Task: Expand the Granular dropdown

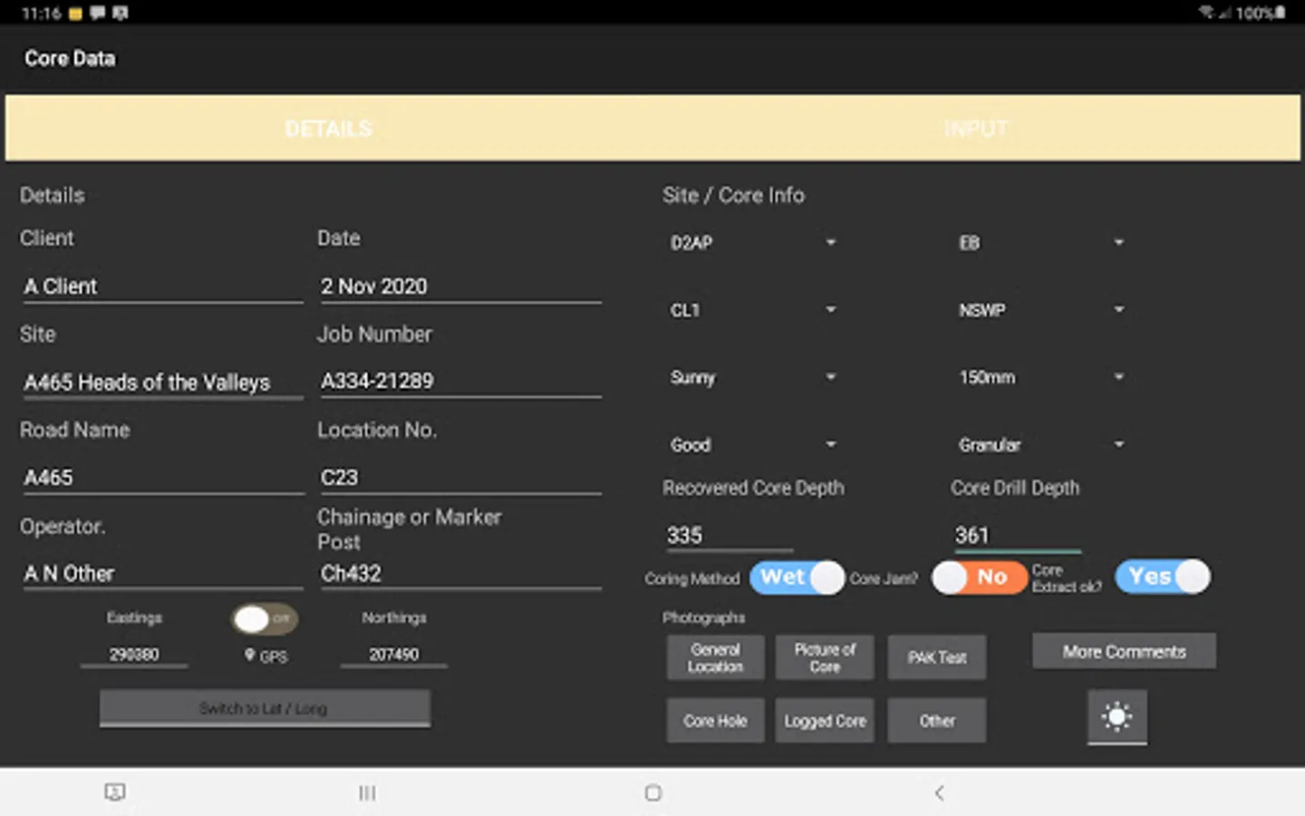Action: 1040,444
